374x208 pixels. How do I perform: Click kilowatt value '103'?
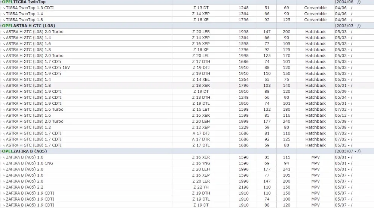(267, 85)
